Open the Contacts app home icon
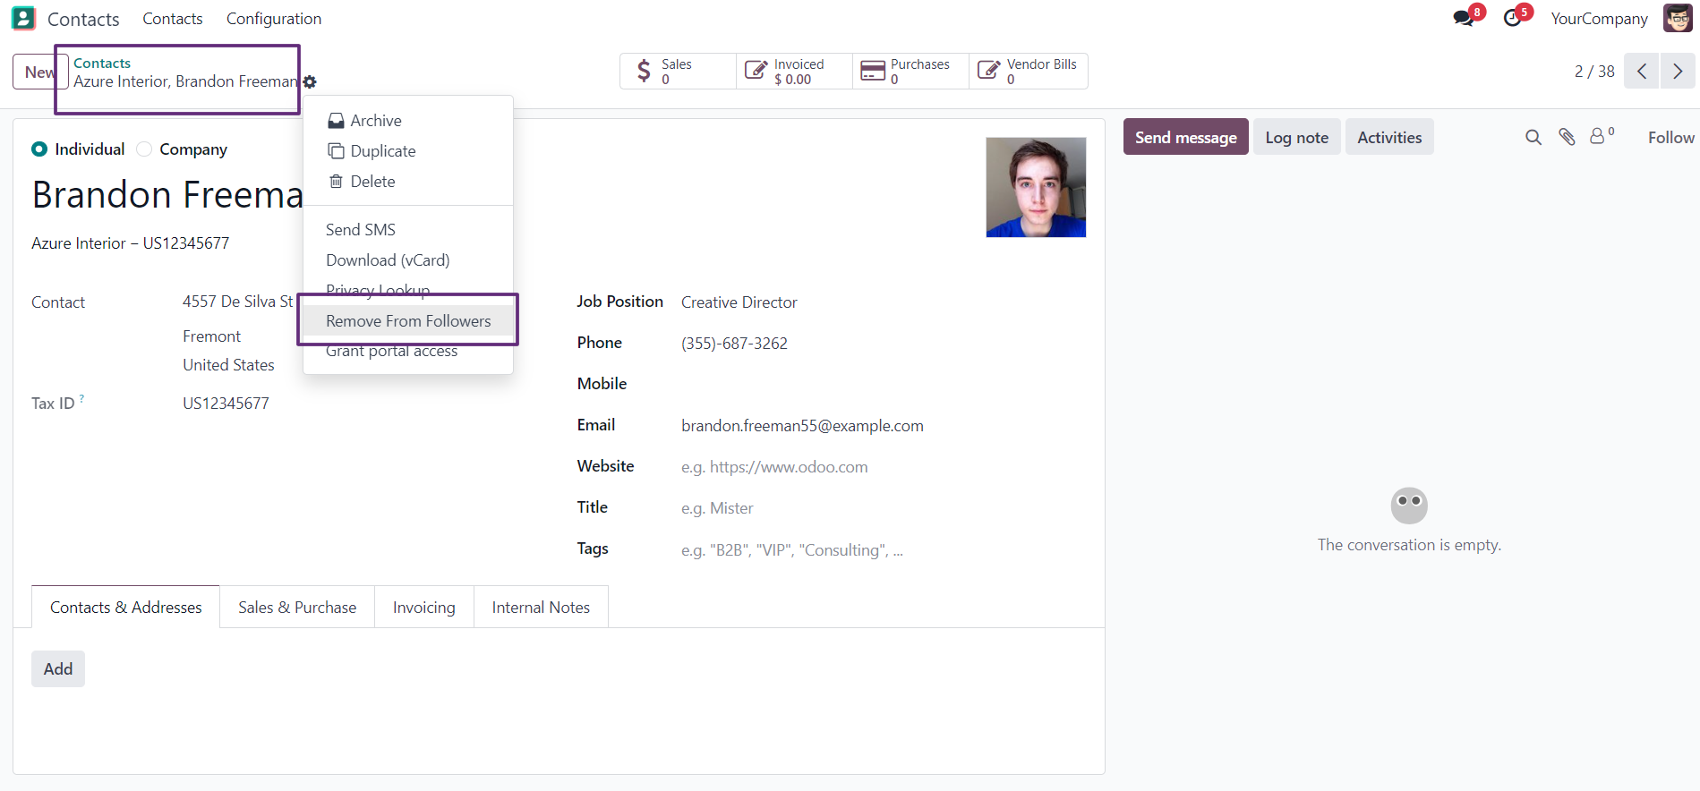Viewport: 1700px width, 791px height. click(x=23, y=18)
